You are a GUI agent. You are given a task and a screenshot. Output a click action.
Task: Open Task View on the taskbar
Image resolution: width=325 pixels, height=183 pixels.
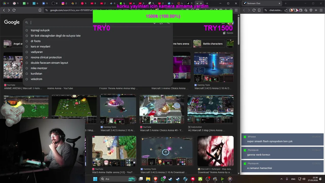[141, 179]
